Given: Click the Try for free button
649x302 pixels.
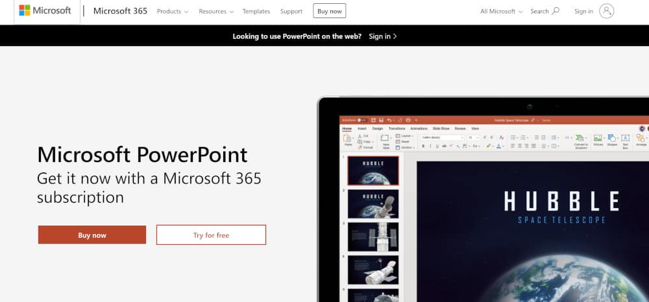Looking at the screenshot, I should [211, 235].
